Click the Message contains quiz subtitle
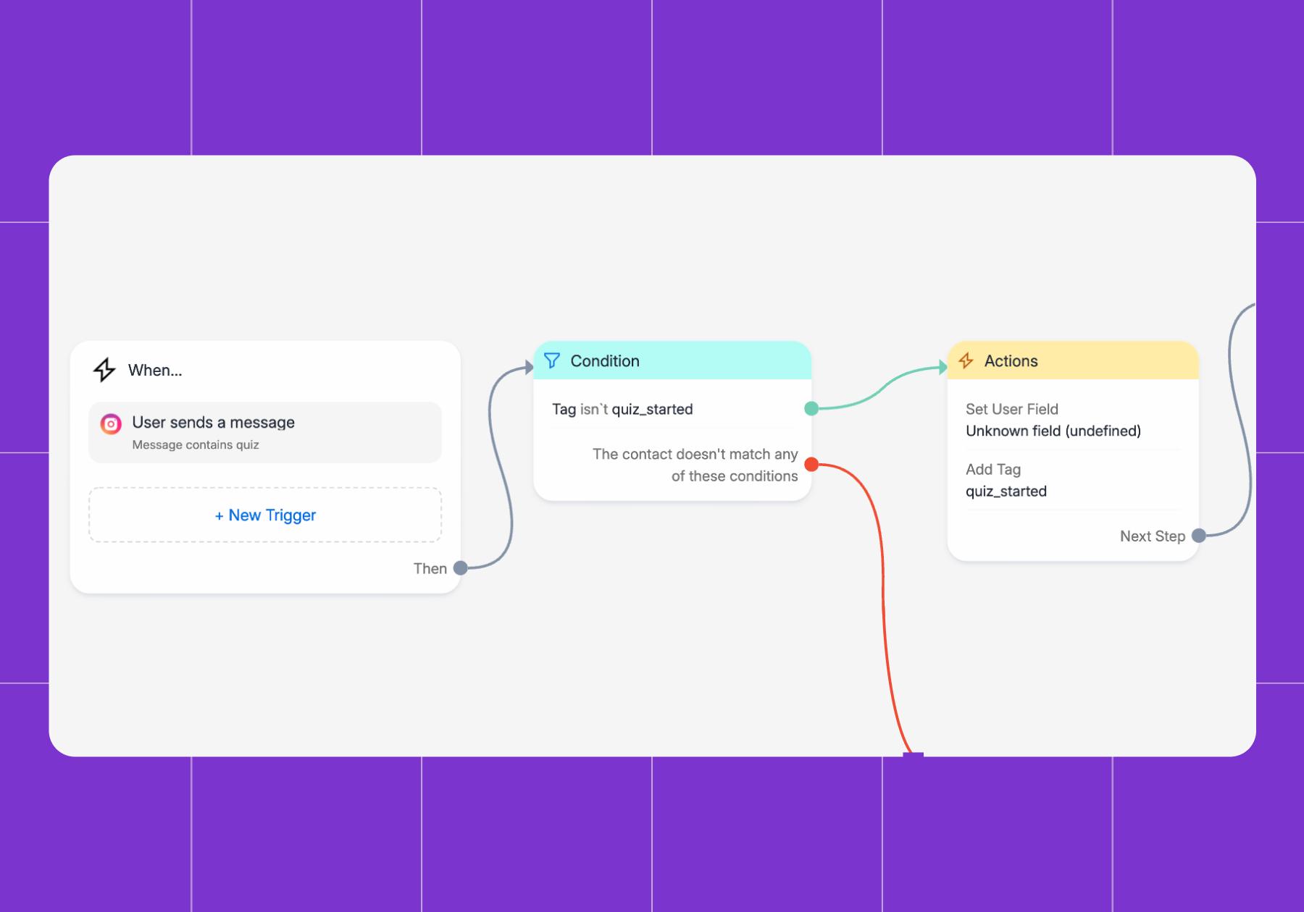This screenshot has width=1304, height=912. coord(196,444)
